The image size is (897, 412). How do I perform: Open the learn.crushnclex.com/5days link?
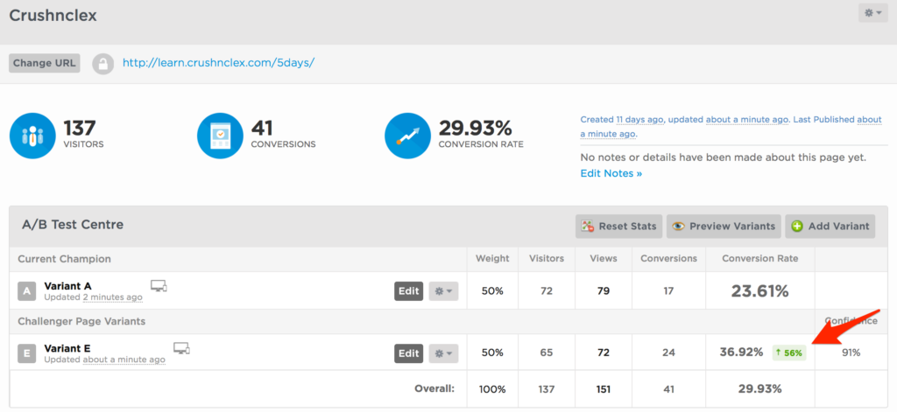218,63
